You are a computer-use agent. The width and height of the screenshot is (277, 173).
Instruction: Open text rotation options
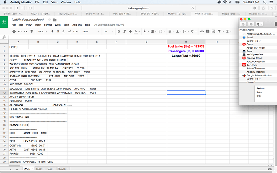click(x=193, y=31)
